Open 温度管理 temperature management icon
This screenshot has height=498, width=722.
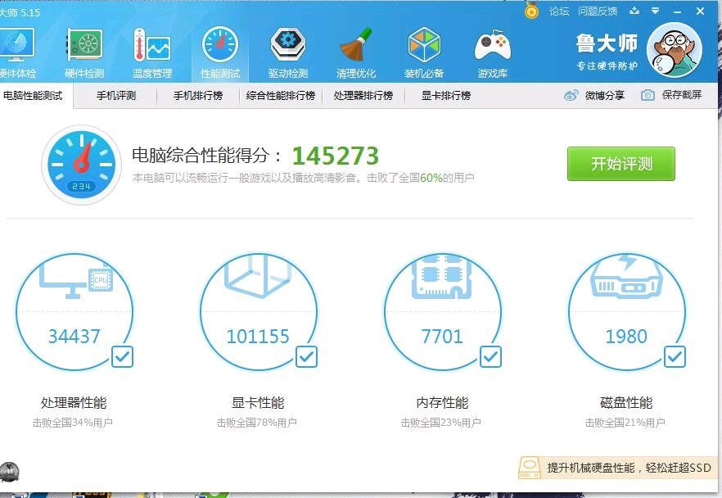pyautogui.click(x=152, y=45)
